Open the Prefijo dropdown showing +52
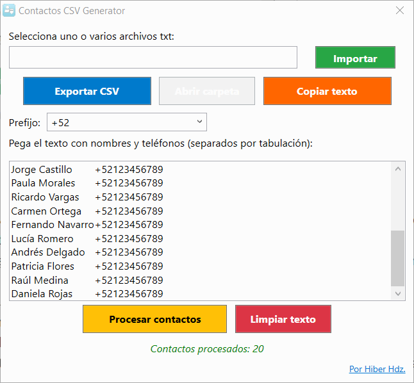414x383 pixels. (127, 122)
